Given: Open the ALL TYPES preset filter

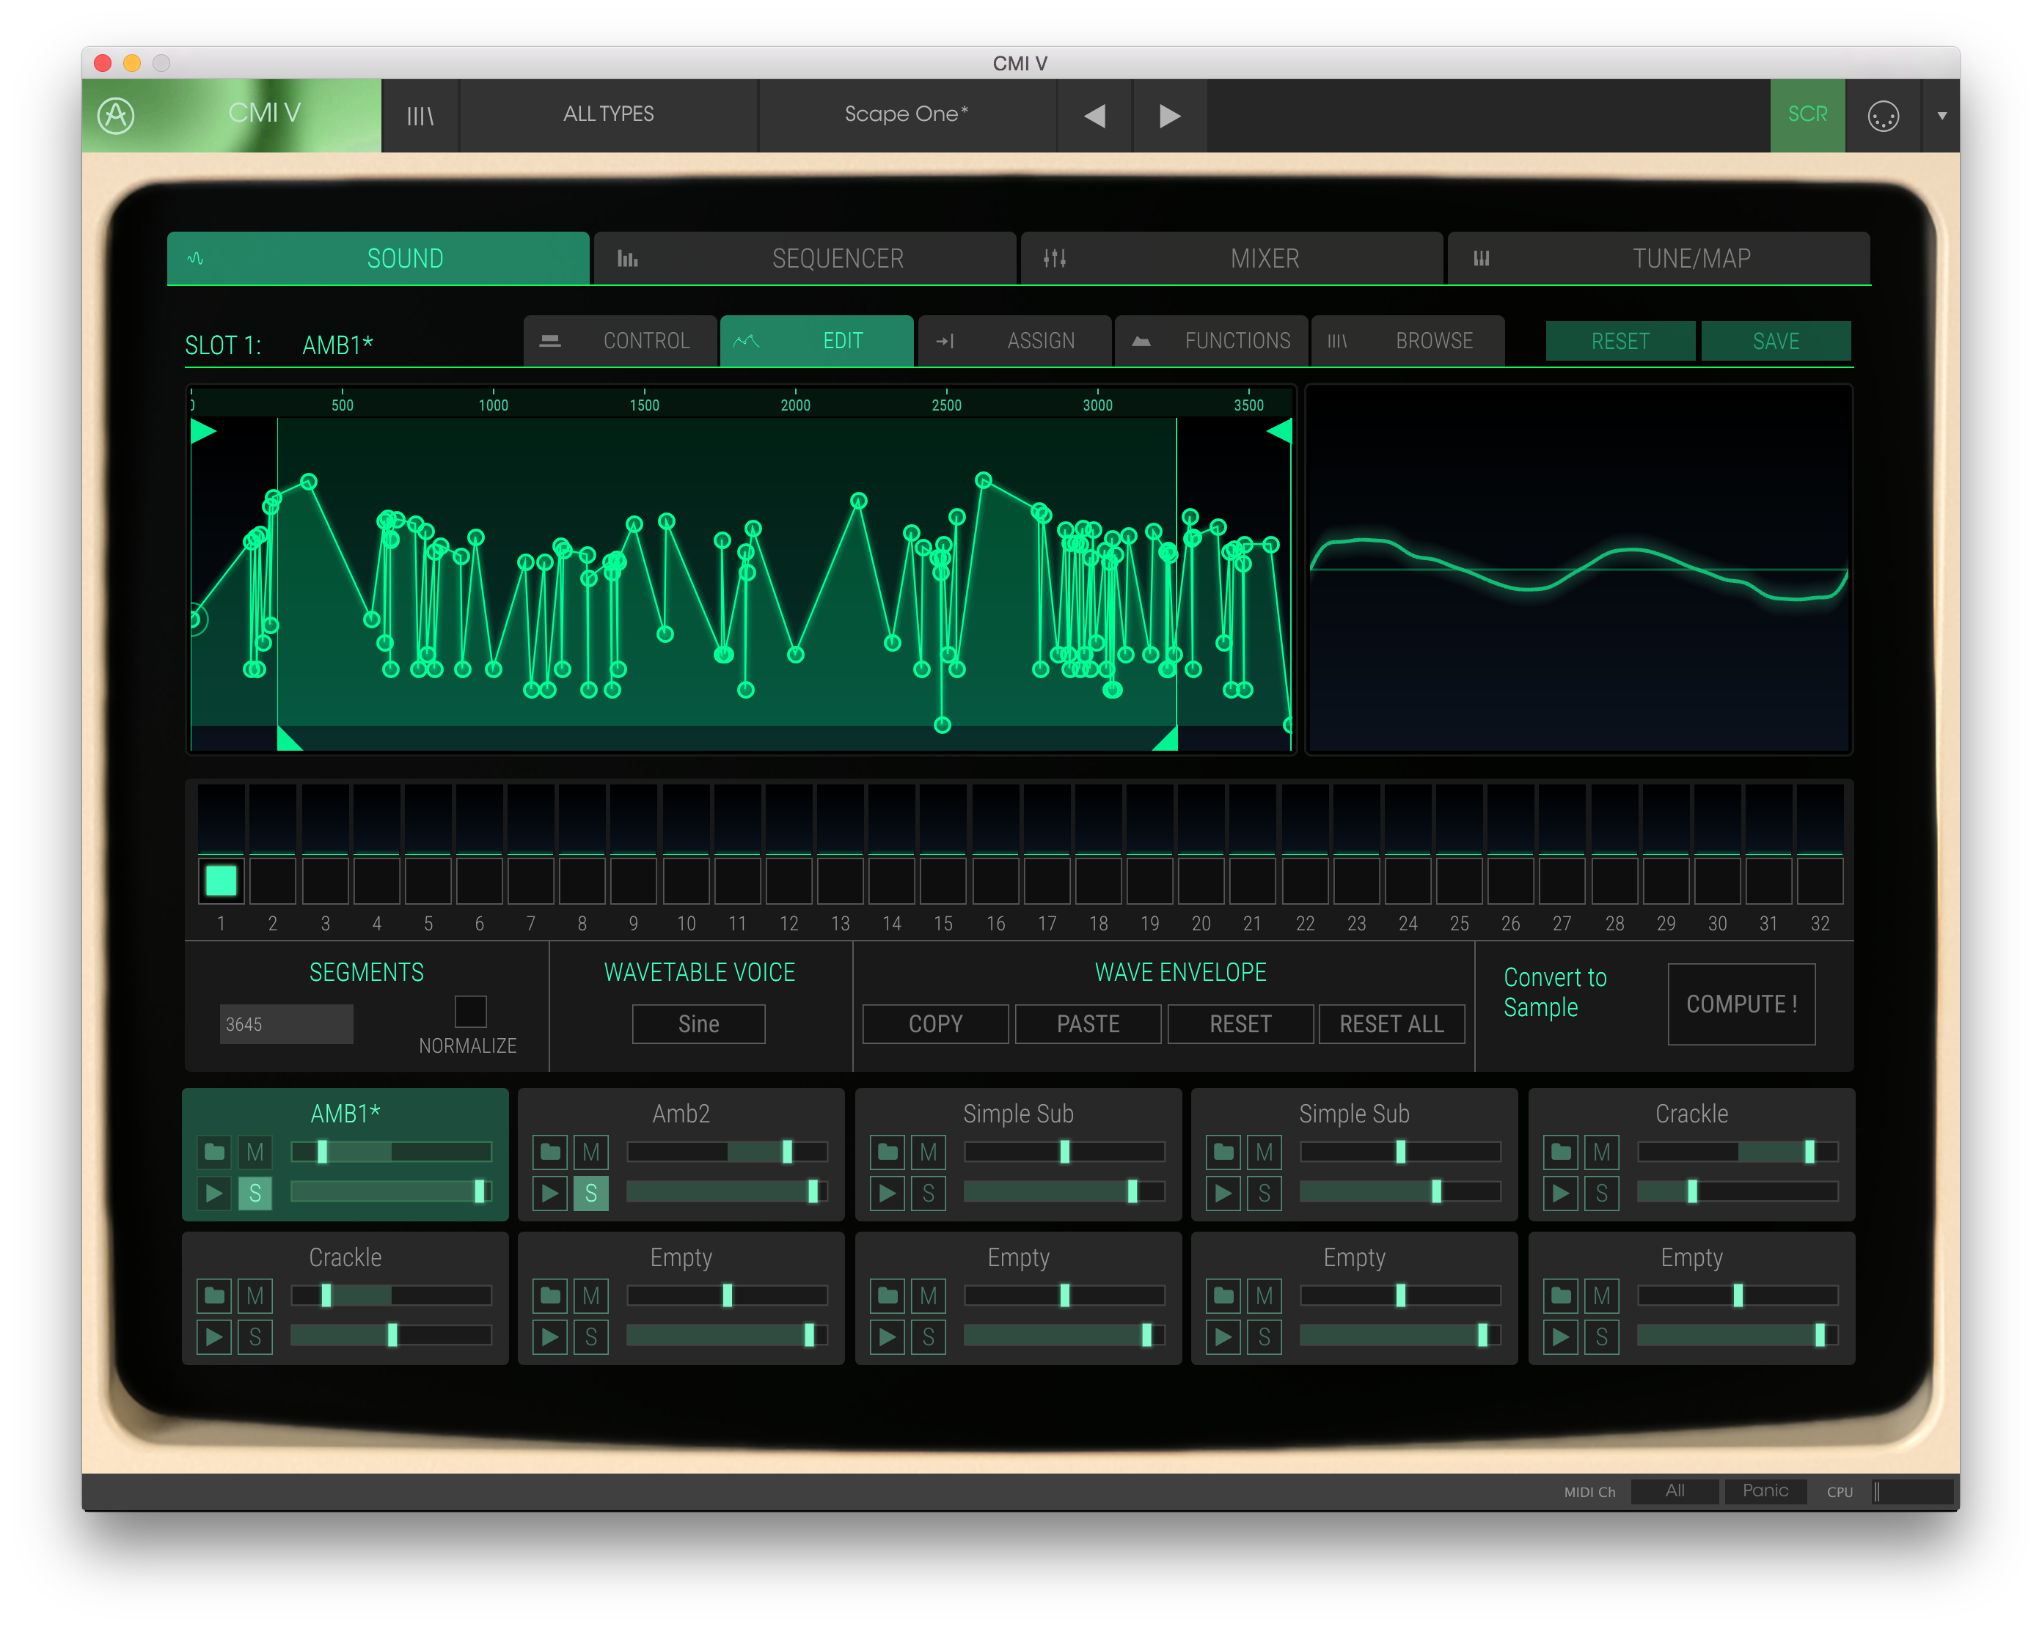Looking at the screenshot, I should click(x=608, y=114).
